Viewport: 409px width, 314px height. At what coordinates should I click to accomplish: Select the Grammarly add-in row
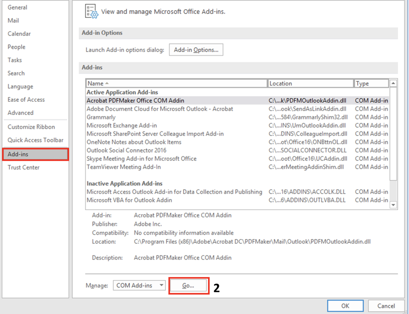pyautogui.click(x=101, y=117)
